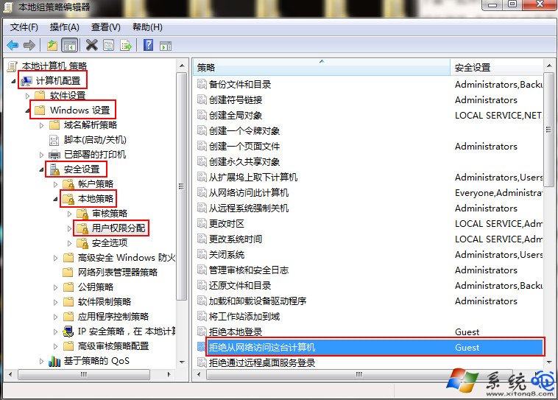Click the policy list scroll-up arrow
Screen dimensions: 558x400
(x=549, y=66)
